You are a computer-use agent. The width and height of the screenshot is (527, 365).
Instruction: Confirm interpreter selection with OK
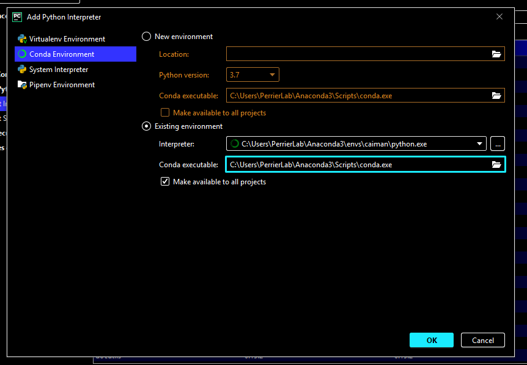(432, 340)
